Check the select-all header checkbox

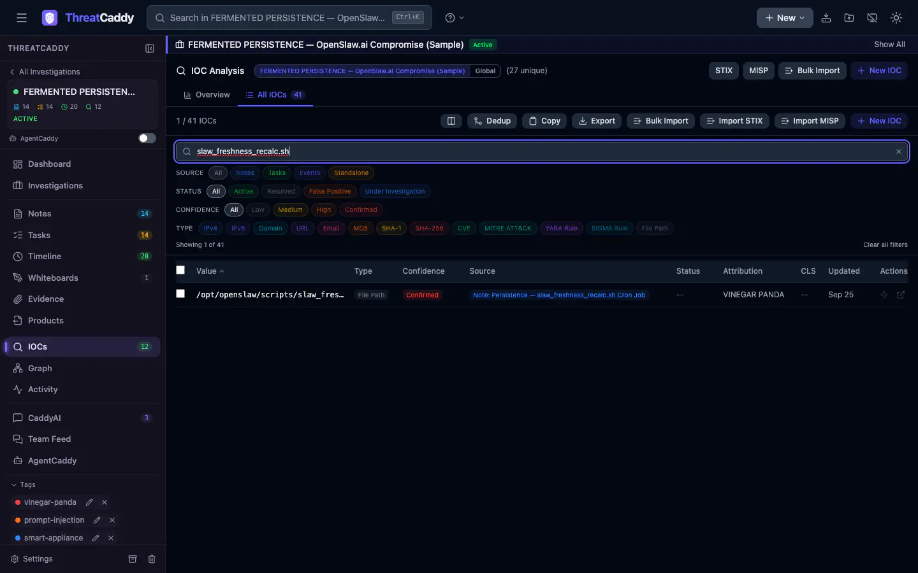tap(180, 271)
